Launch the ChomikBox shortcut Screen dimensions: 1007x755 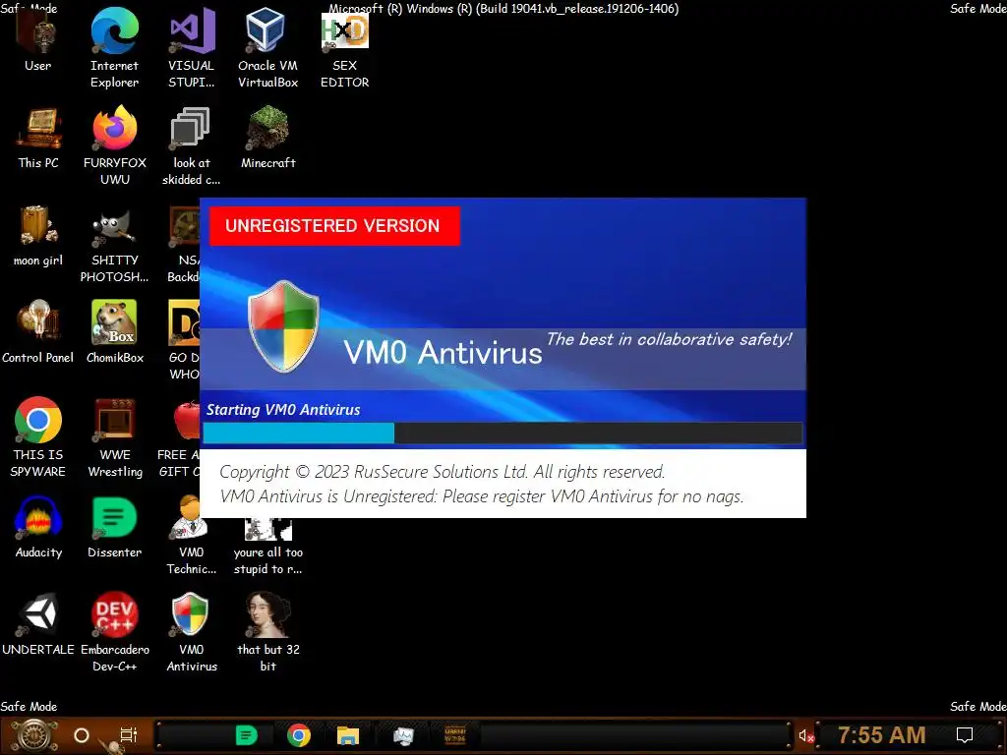(114, 333)
